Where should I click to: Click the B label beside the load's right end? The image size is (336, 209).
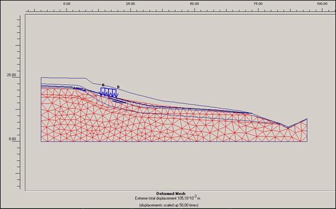click(x=118, y=87)
